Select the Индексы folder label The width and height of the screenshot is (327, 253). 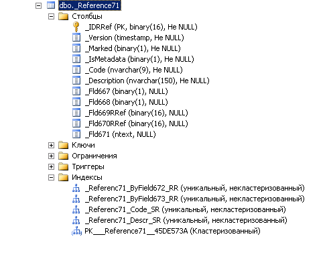(x=87, y=177)
